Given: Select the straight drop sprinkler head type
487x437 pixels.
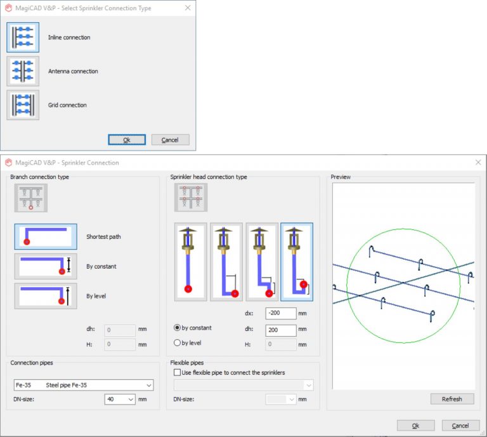Looking at the screenshot, I should (x=190, y=262).
